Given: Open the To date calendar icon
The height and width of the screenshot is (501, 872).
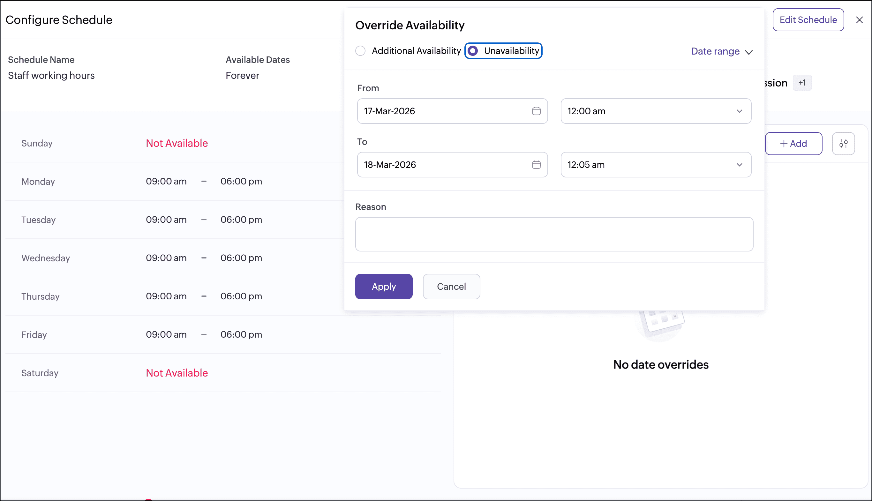Looking at the screenshot, I should coord(536,165).
